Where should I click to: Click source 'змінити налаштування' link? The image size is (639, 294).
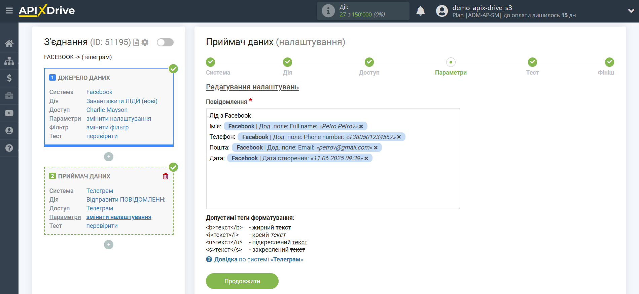[x=119, y=119]
